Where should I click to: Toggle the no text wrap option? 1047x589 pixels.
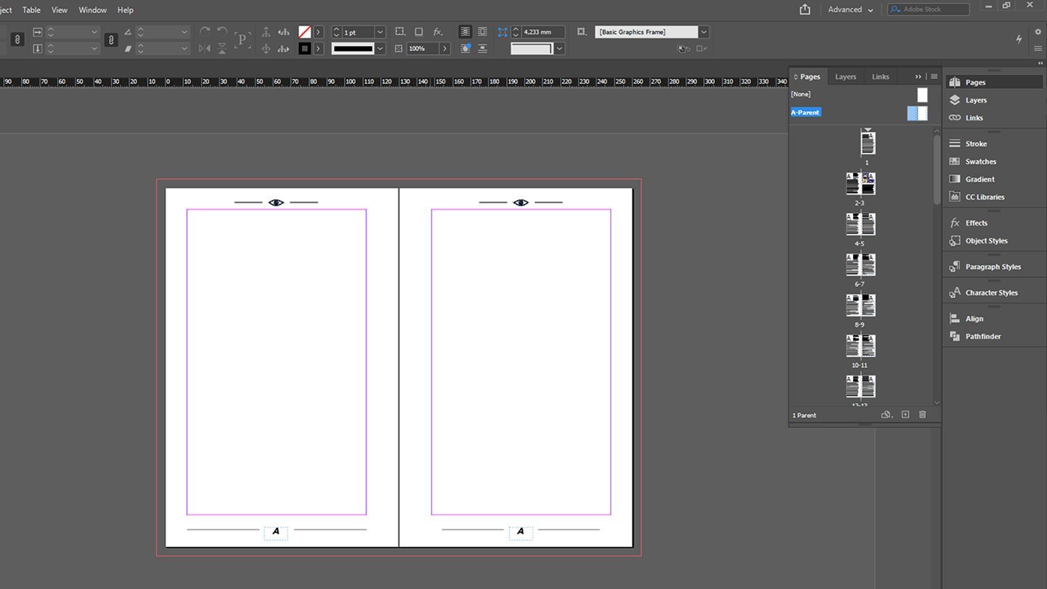(465, 32)
